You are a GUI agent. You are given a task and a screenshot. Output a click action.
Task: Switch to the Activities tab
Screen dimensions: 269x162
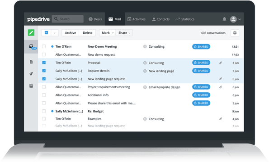click(137, 19)
